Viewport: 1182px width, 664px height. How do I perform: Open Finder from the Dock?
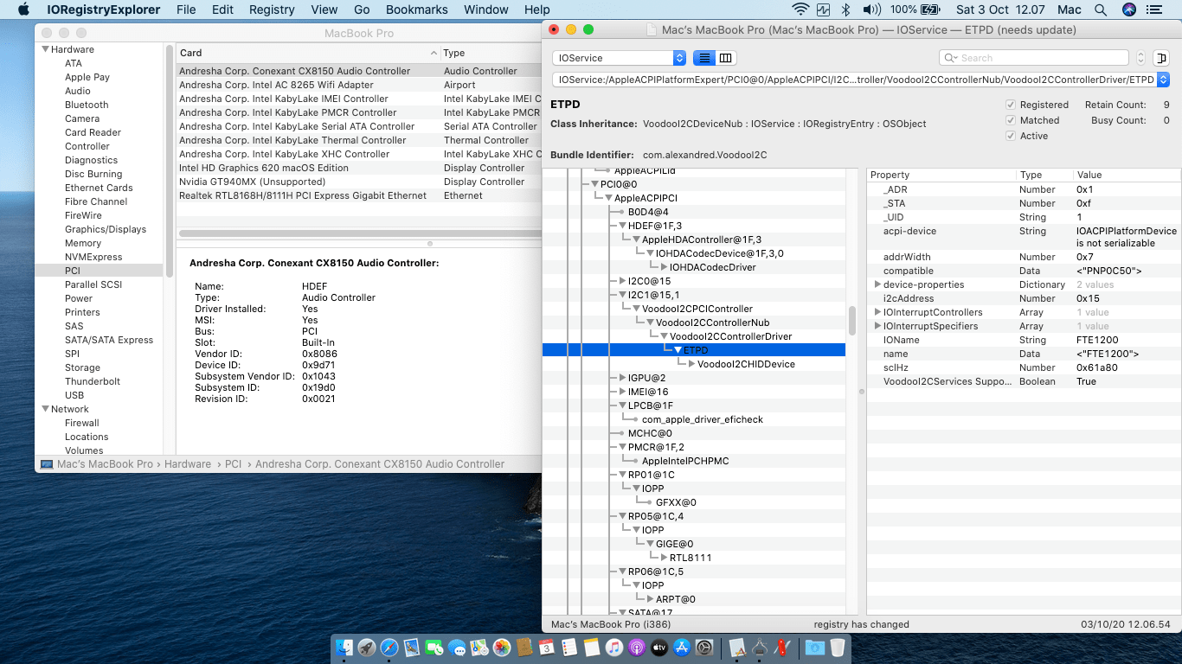click(x=344, y=647)
